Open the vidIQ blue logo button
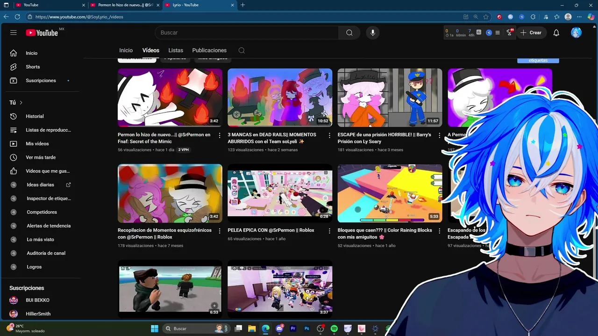This screenshot has width=598, height=336. tap(489, 33)
